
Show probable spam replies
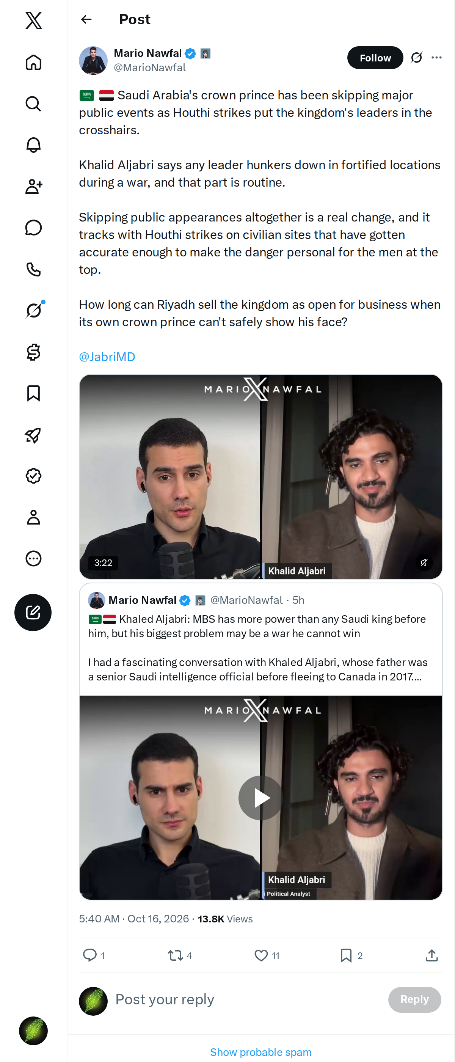click(x=260, y=1052)
